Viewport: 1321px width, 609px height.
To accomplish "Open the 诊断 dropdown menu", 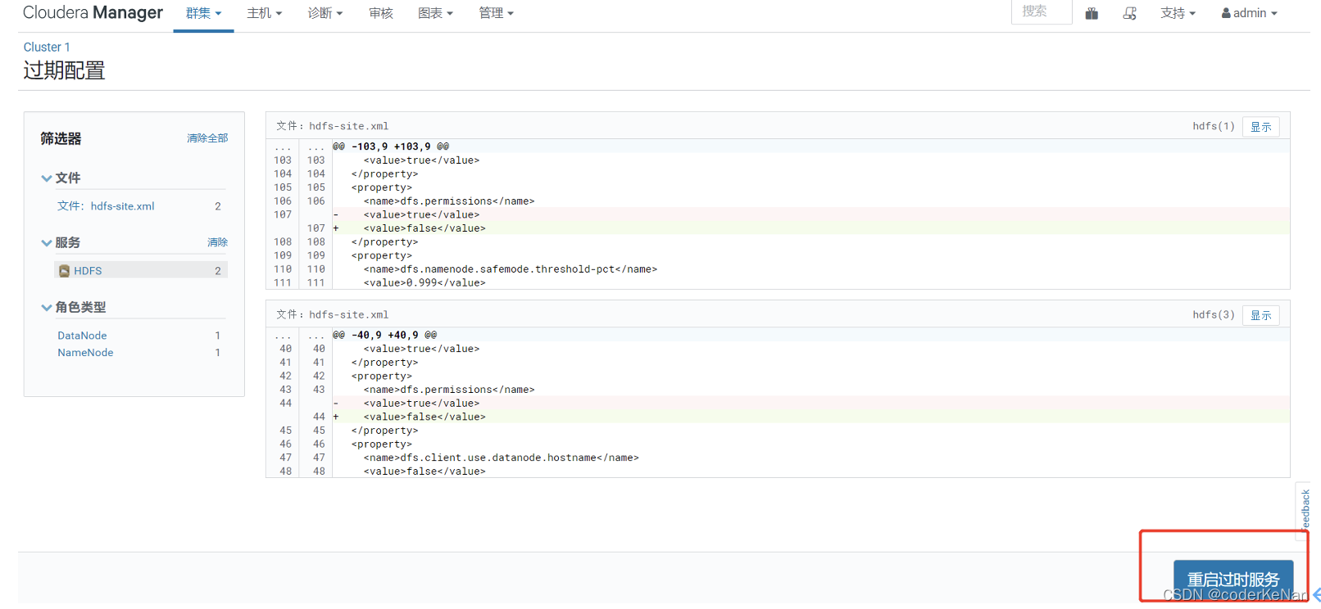I will [325, 13].
